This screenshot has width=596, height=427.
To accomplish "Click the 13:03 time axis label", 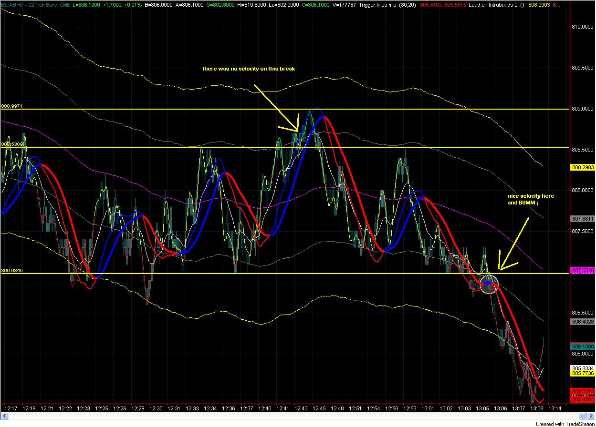I will click(464, 408).
